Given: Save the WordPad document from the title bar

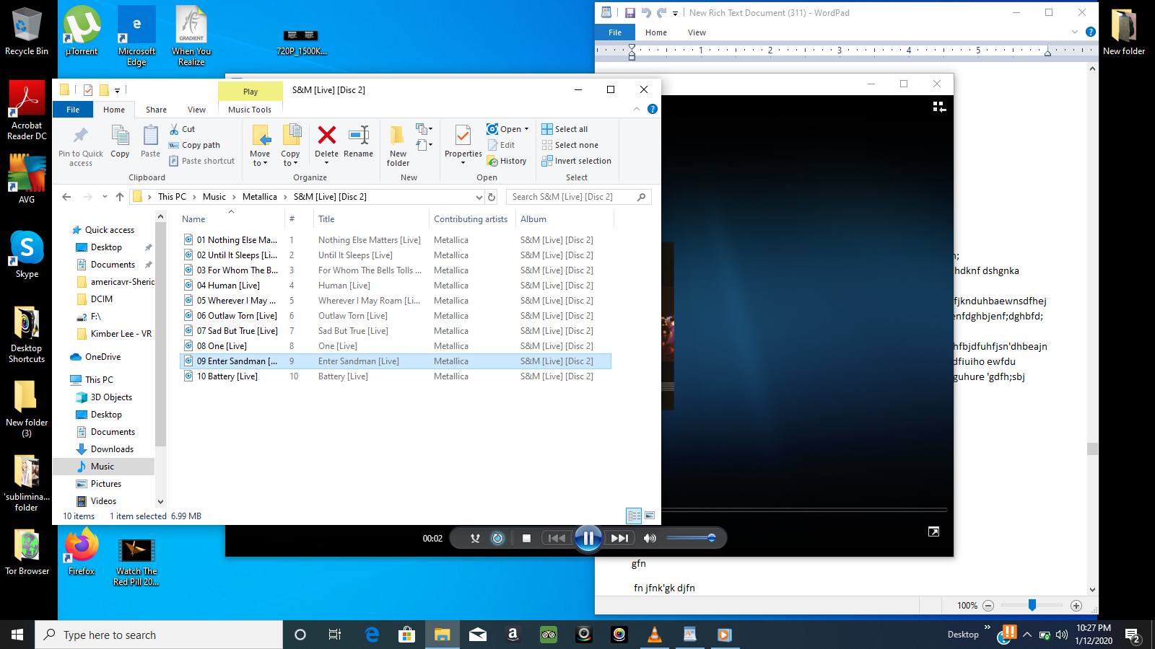Looking at the screenshot, I should 629,13.
